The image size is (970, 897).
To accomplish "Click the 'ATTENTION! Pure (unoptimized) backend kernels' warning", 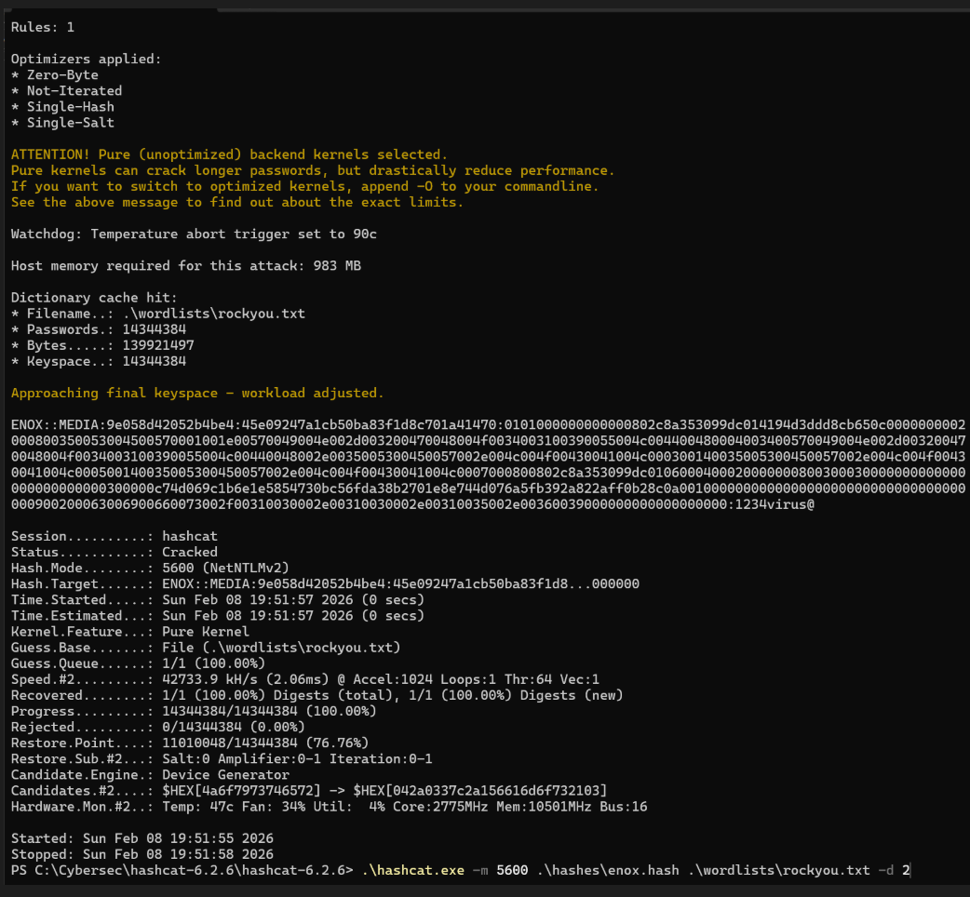I will click(229, 154).
